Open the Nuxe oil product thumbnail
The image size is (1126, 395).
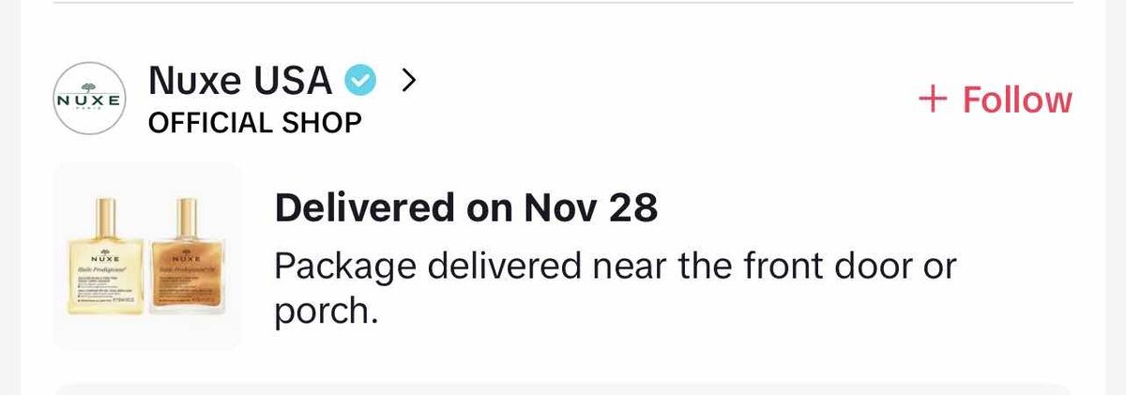click(146, 256)
